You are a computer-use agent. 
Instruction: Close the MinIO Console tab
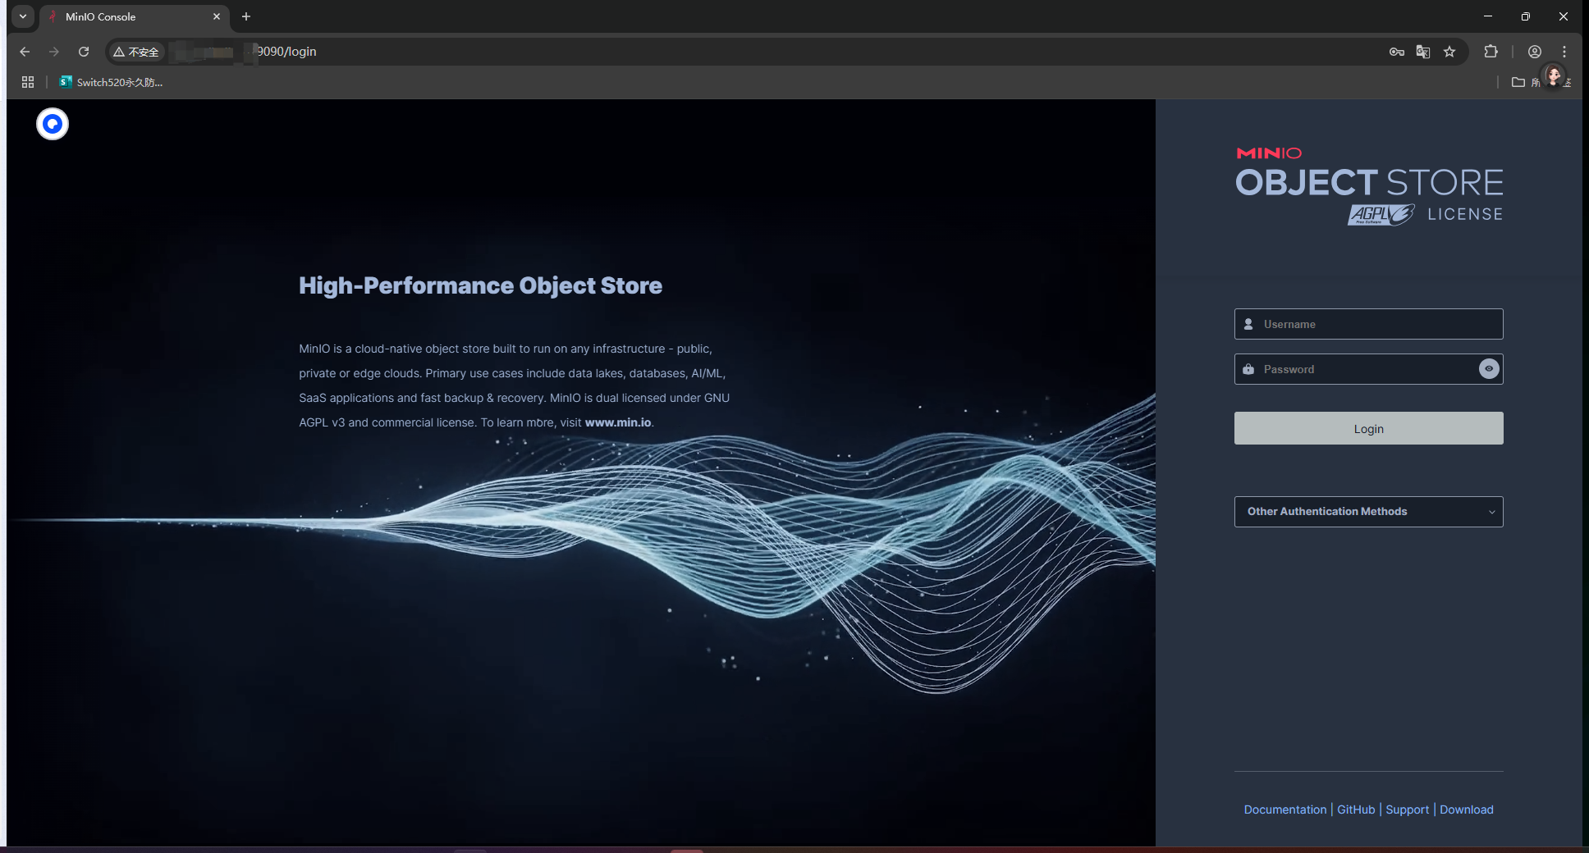click(x=217, y=16)
